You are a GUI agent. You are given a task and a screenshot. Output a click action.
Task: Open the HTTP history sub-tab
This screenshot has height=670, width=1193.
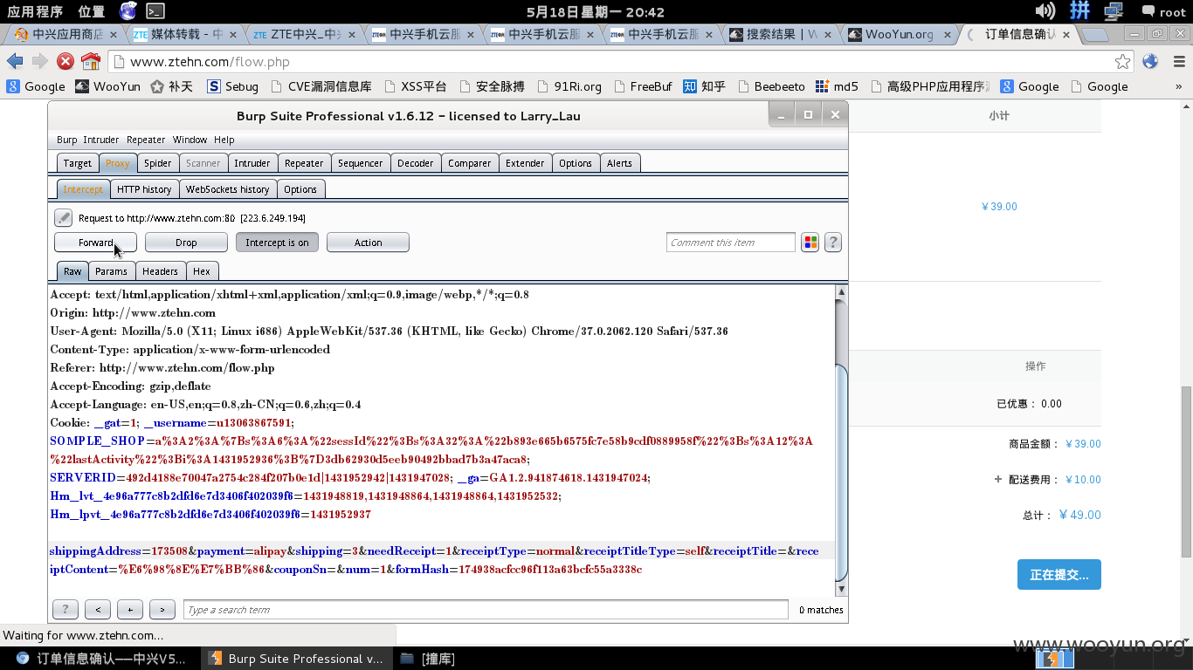[x=144, y=189]
